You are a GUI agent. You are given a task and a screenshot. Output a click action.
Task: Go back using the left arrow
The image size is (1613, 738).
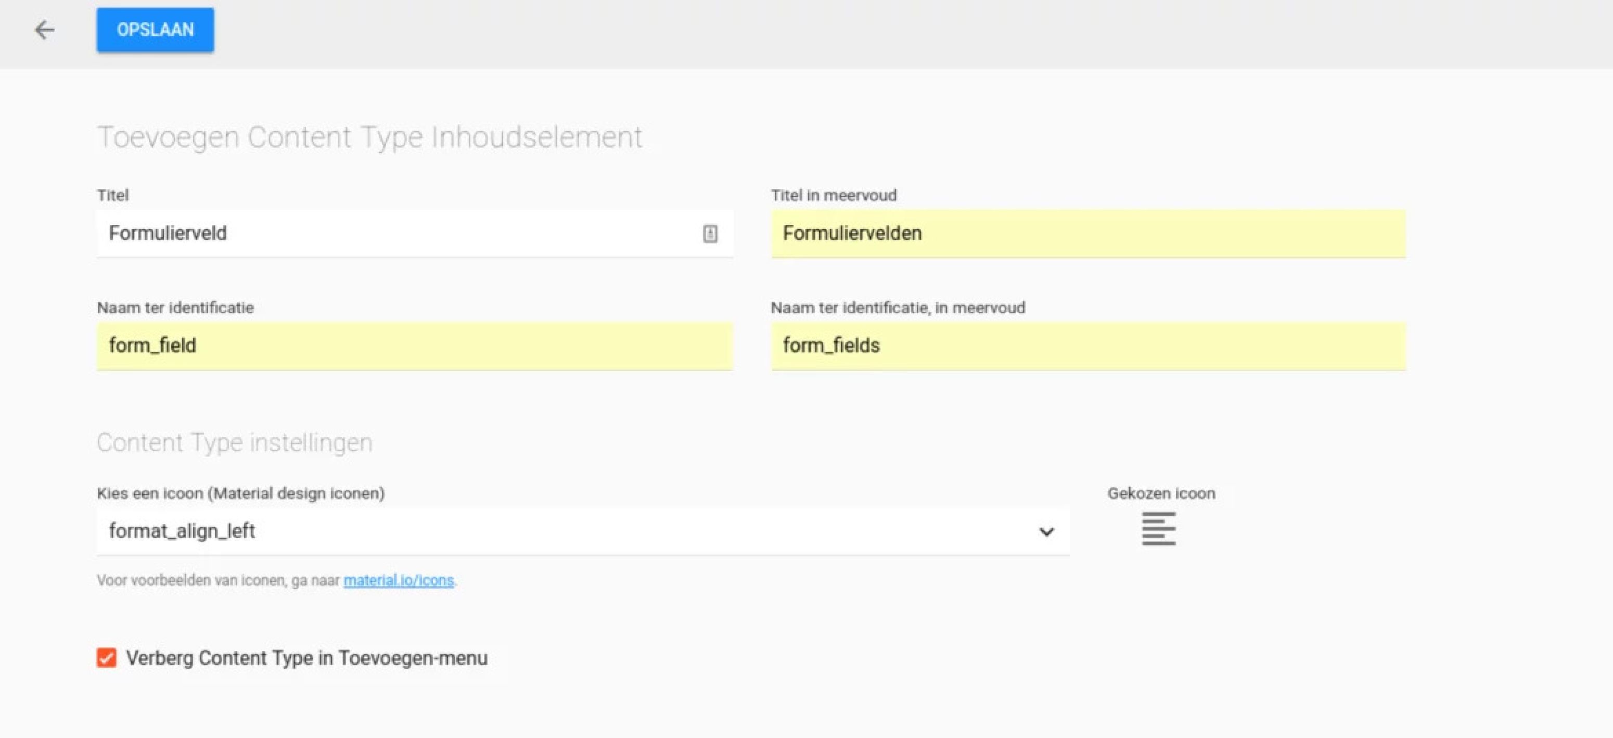[44, 30]
